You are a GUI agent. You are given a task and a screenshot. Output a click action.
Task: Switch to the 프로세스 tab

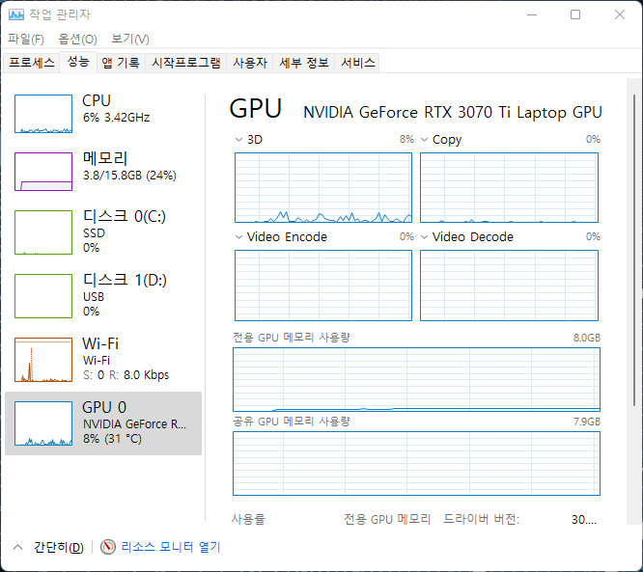(x=32, y=63)
